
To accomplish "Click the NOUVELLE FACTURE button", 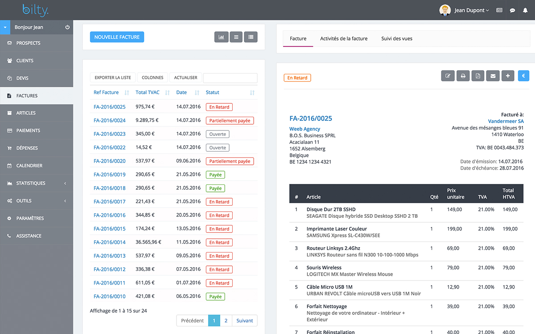I will point(117,37).
